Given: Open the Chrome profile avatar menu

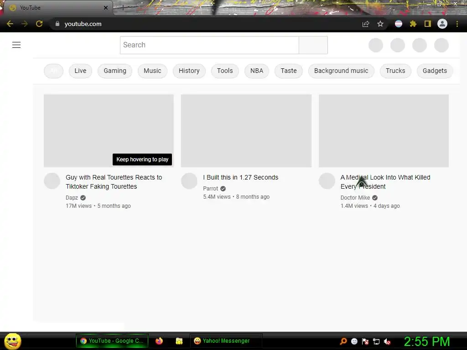Looking at the screenshot, I should (x=442, y=24).
